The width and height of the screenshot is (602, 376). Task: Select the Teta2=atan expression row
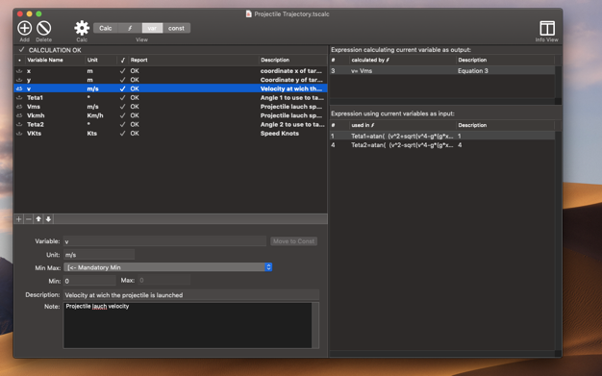point(442,145)
